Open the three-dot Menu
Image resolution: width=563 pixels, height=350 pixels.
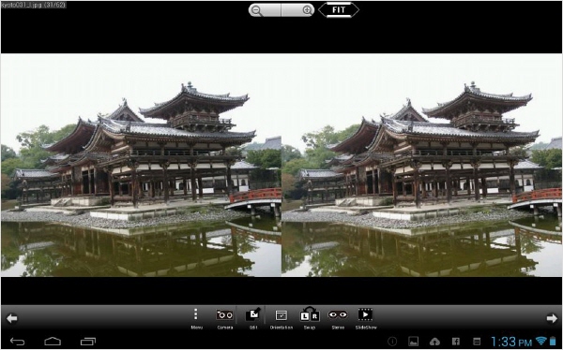pos(196,318)
